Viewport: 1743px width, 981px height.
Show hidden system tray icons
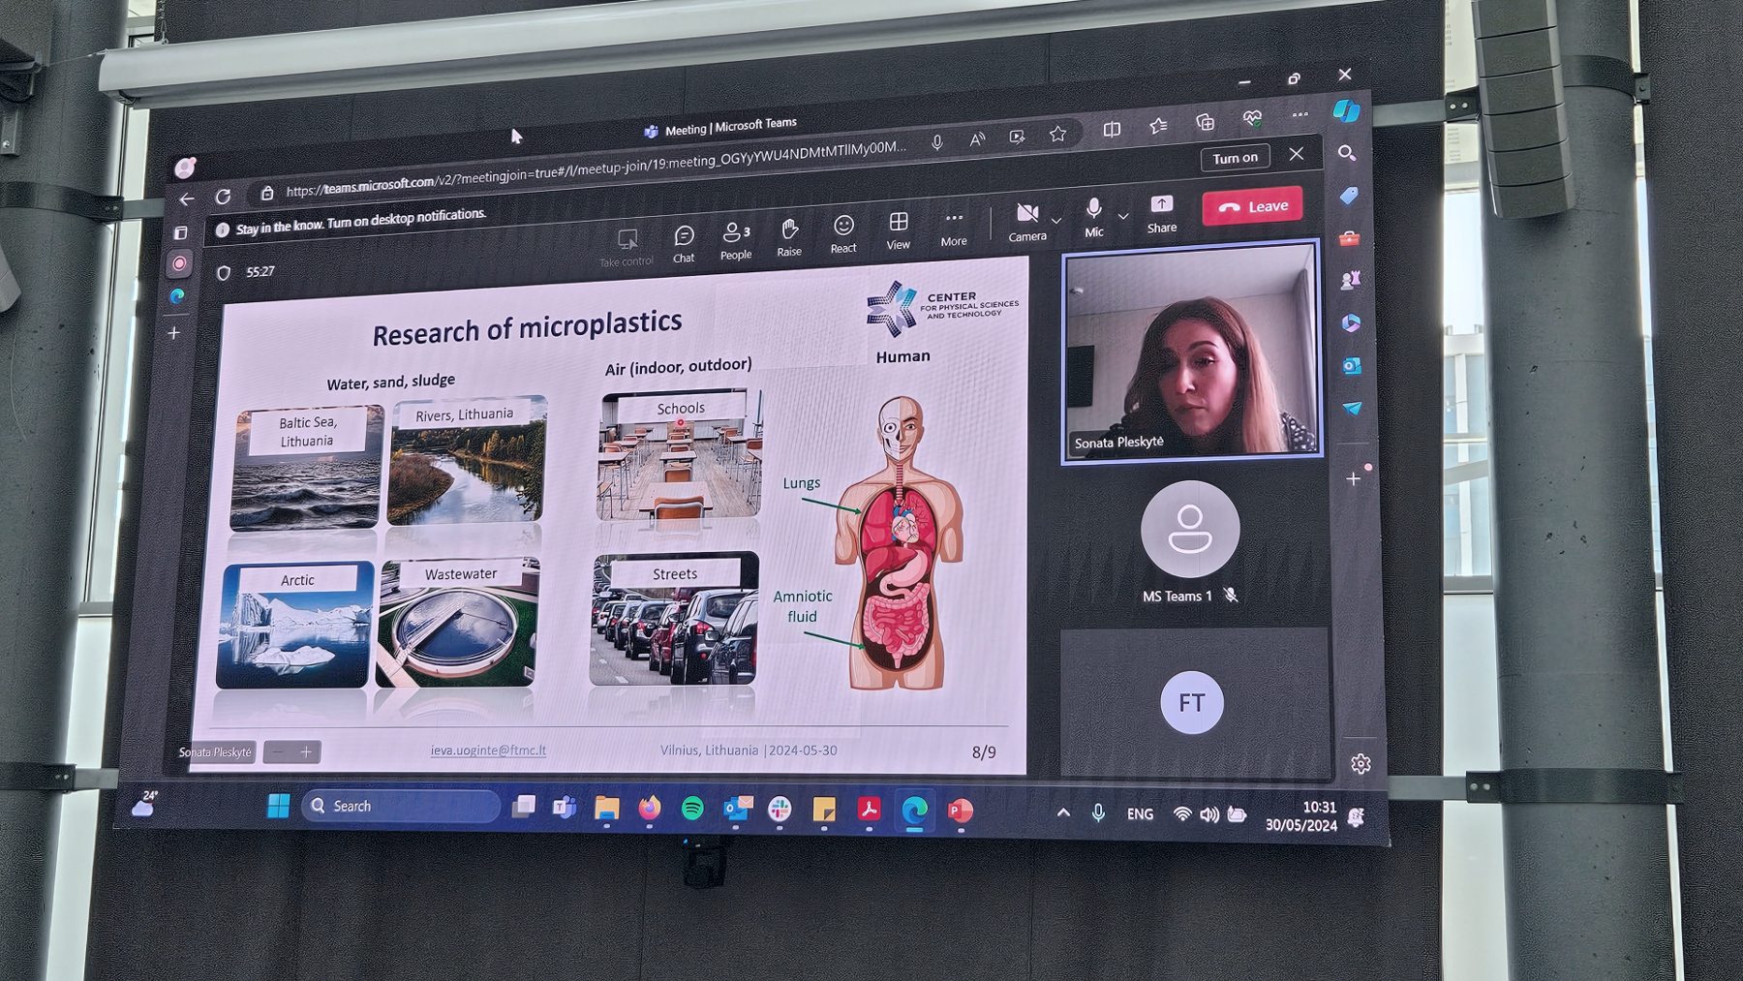tap(1063, 812)
